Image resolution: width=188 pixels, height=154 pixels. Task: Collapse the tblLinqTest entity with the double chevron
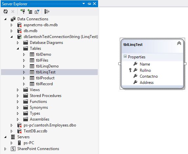[179, 43]
